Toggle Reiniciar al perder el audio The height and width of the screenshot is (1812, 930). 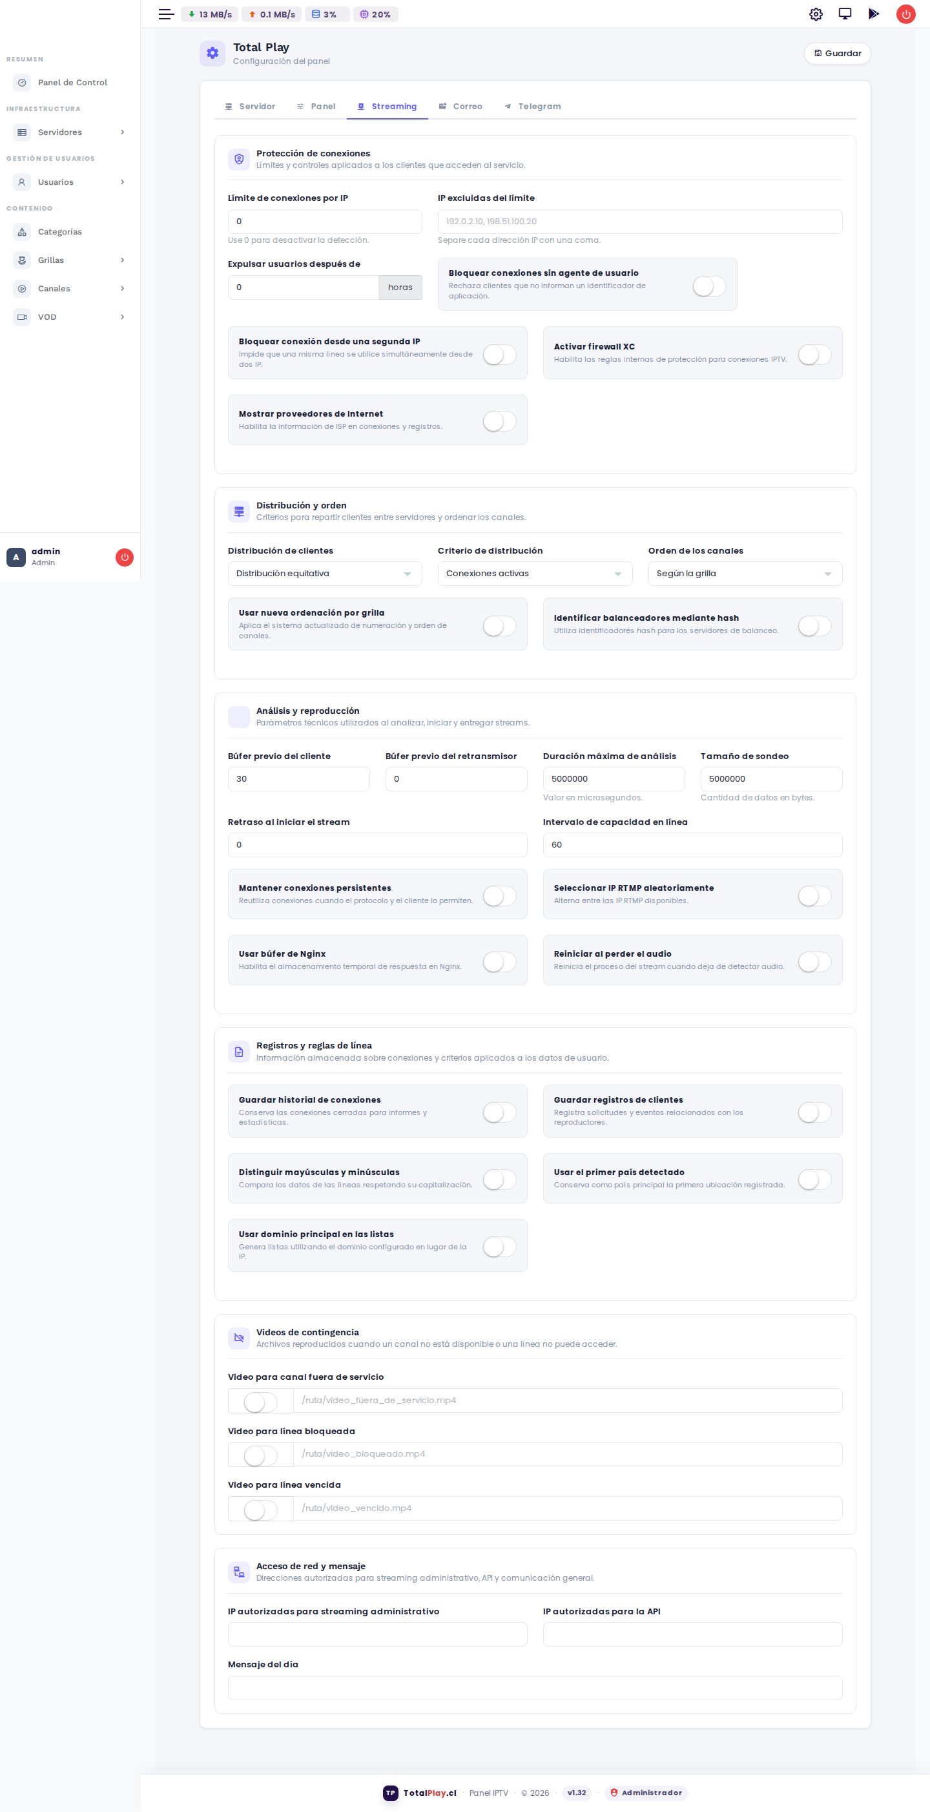814,962
